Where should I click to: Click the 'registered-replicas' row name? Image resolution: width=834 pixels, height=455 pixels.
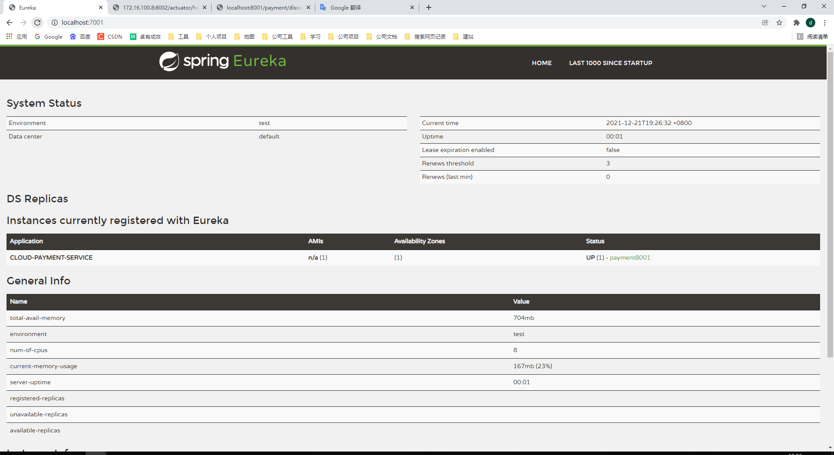37,398
